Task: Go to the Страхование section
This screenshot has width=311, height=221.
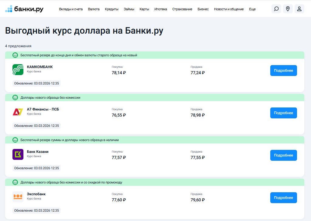Action: tap(182, 9)
